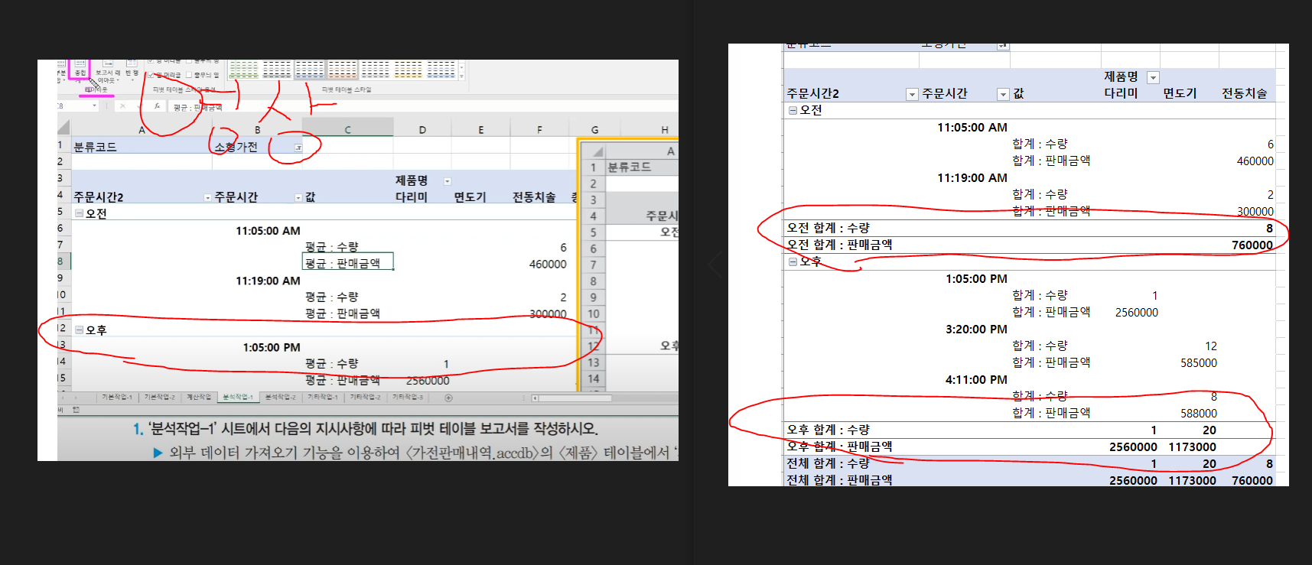1312x565 pixels.
Task: Switch to the 계산작업 sheet tab
Action: coord(198,398)
